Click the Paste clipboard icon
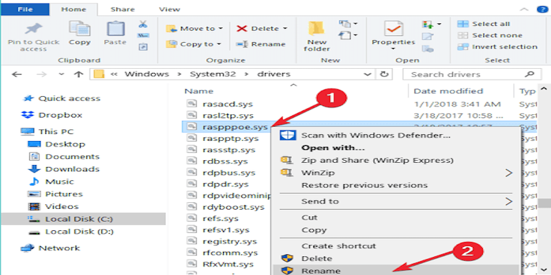Viewport: 551px width, 275px height. pyautogui.click(x=115, y=28)
